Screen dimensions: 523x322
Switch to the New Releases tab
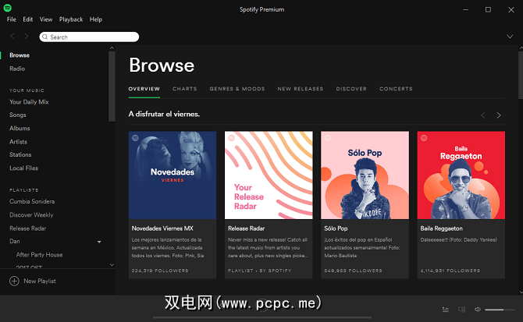301,89
